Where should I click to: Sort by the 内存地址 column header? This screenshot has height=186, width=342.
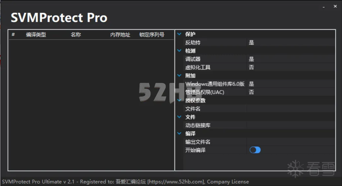pos(120,34)
